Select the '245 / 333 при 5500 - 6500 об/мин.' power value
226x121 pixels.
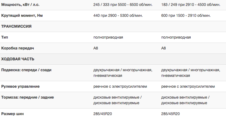(x=123, y=5)
